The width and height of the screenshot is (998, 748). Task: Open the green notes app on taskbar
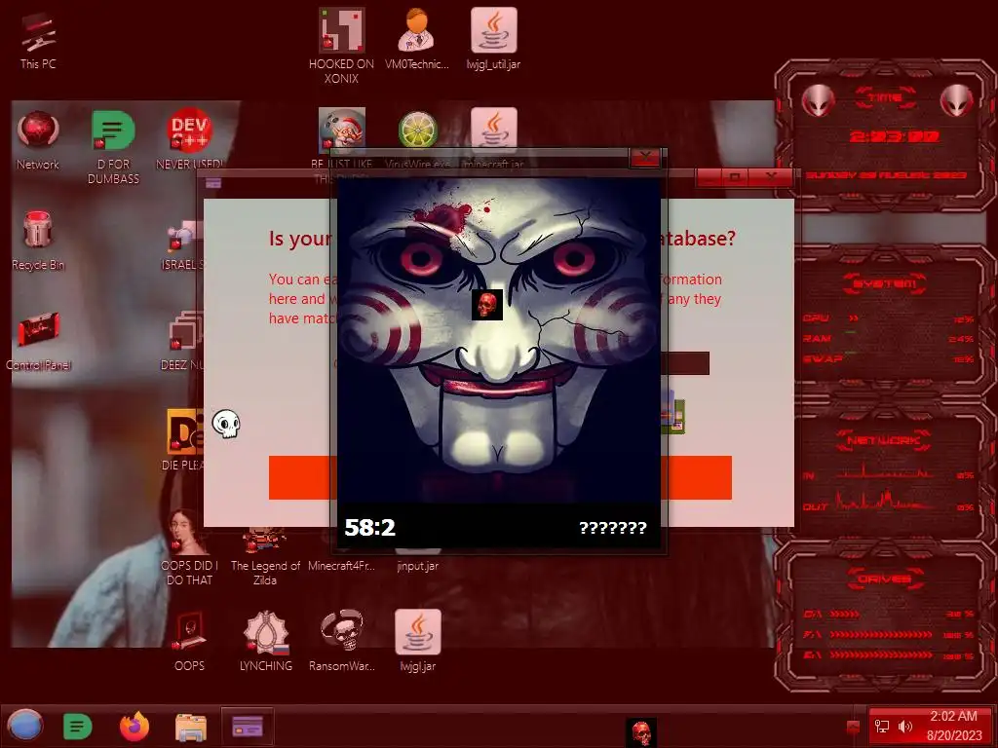pos(78,726)
